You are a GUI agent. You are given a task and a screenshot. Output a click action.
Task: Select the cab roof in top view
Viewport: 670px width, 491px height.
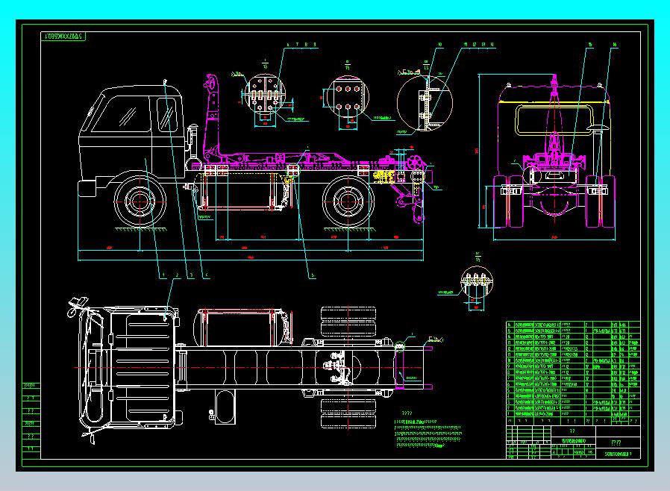[x=143, y=367]
